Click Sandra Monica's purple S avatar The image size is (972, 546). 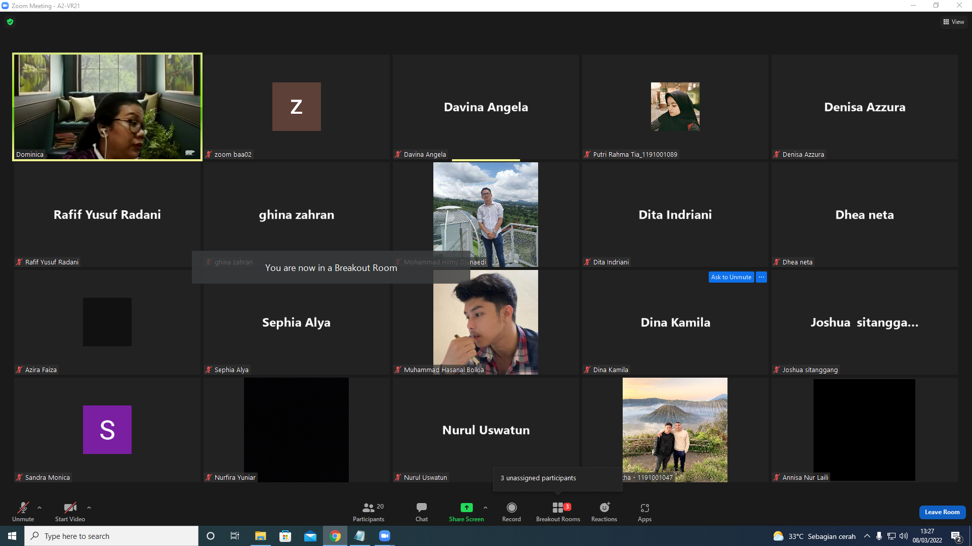pyautogui.click(x=107, y=430)
